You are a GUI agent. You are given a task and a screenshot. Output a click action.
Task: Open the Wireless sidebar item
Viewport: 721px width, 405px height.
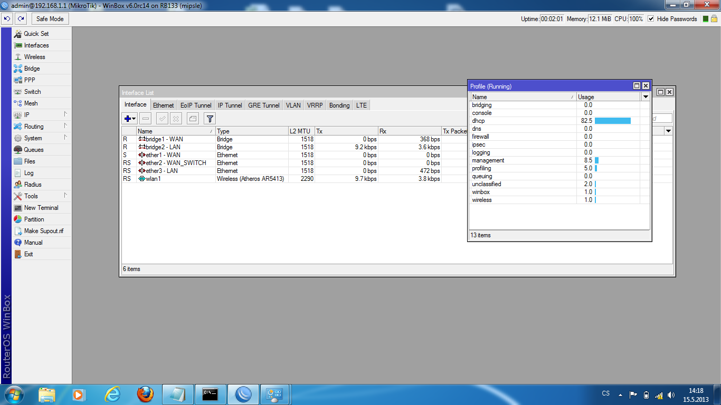(x=42, y=57)
